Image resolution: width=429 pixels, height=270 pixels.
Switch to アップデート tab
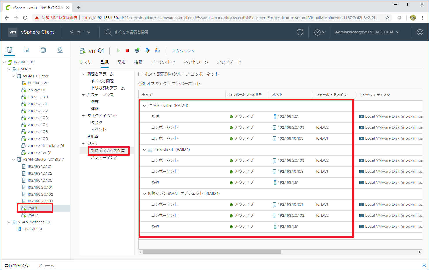pyautogui.click(x=229, y=62)
